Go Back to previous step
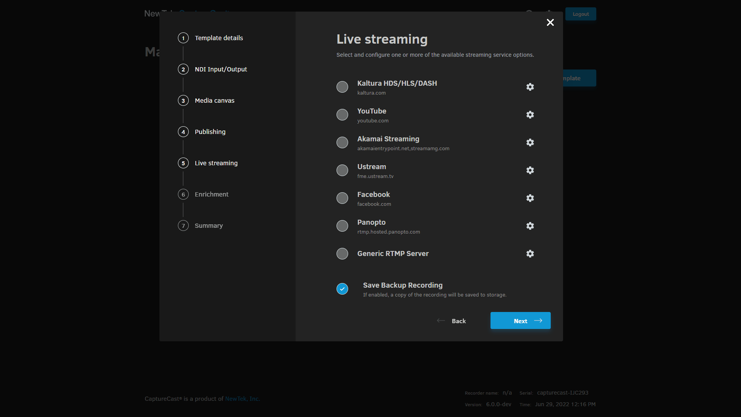The height and width of the screenshot is (417, 741). (x=452, y=321)
